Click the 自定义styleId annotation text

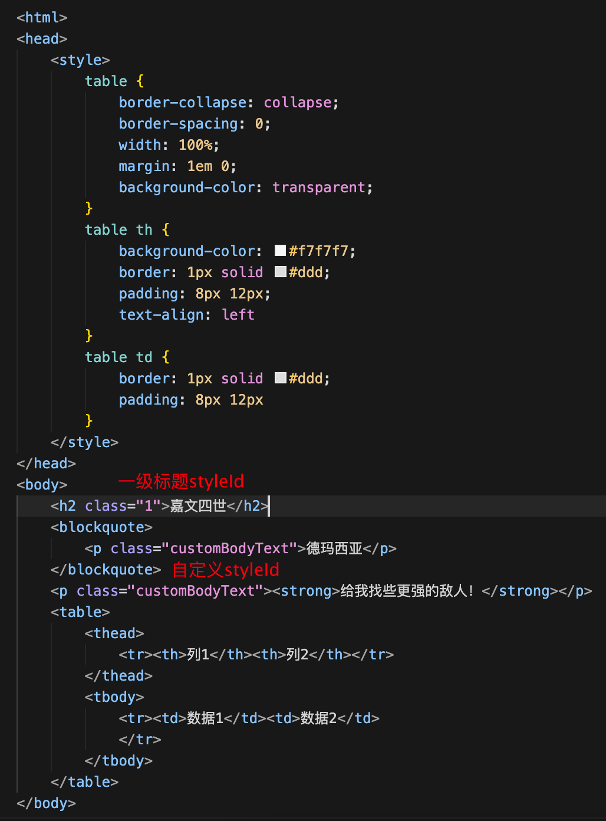pos(226,570)
